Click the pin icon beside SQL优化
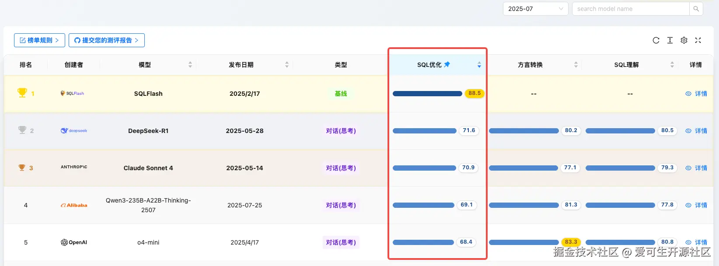The image size is (719, 266). pyautogui.click(x=447, y=64)
